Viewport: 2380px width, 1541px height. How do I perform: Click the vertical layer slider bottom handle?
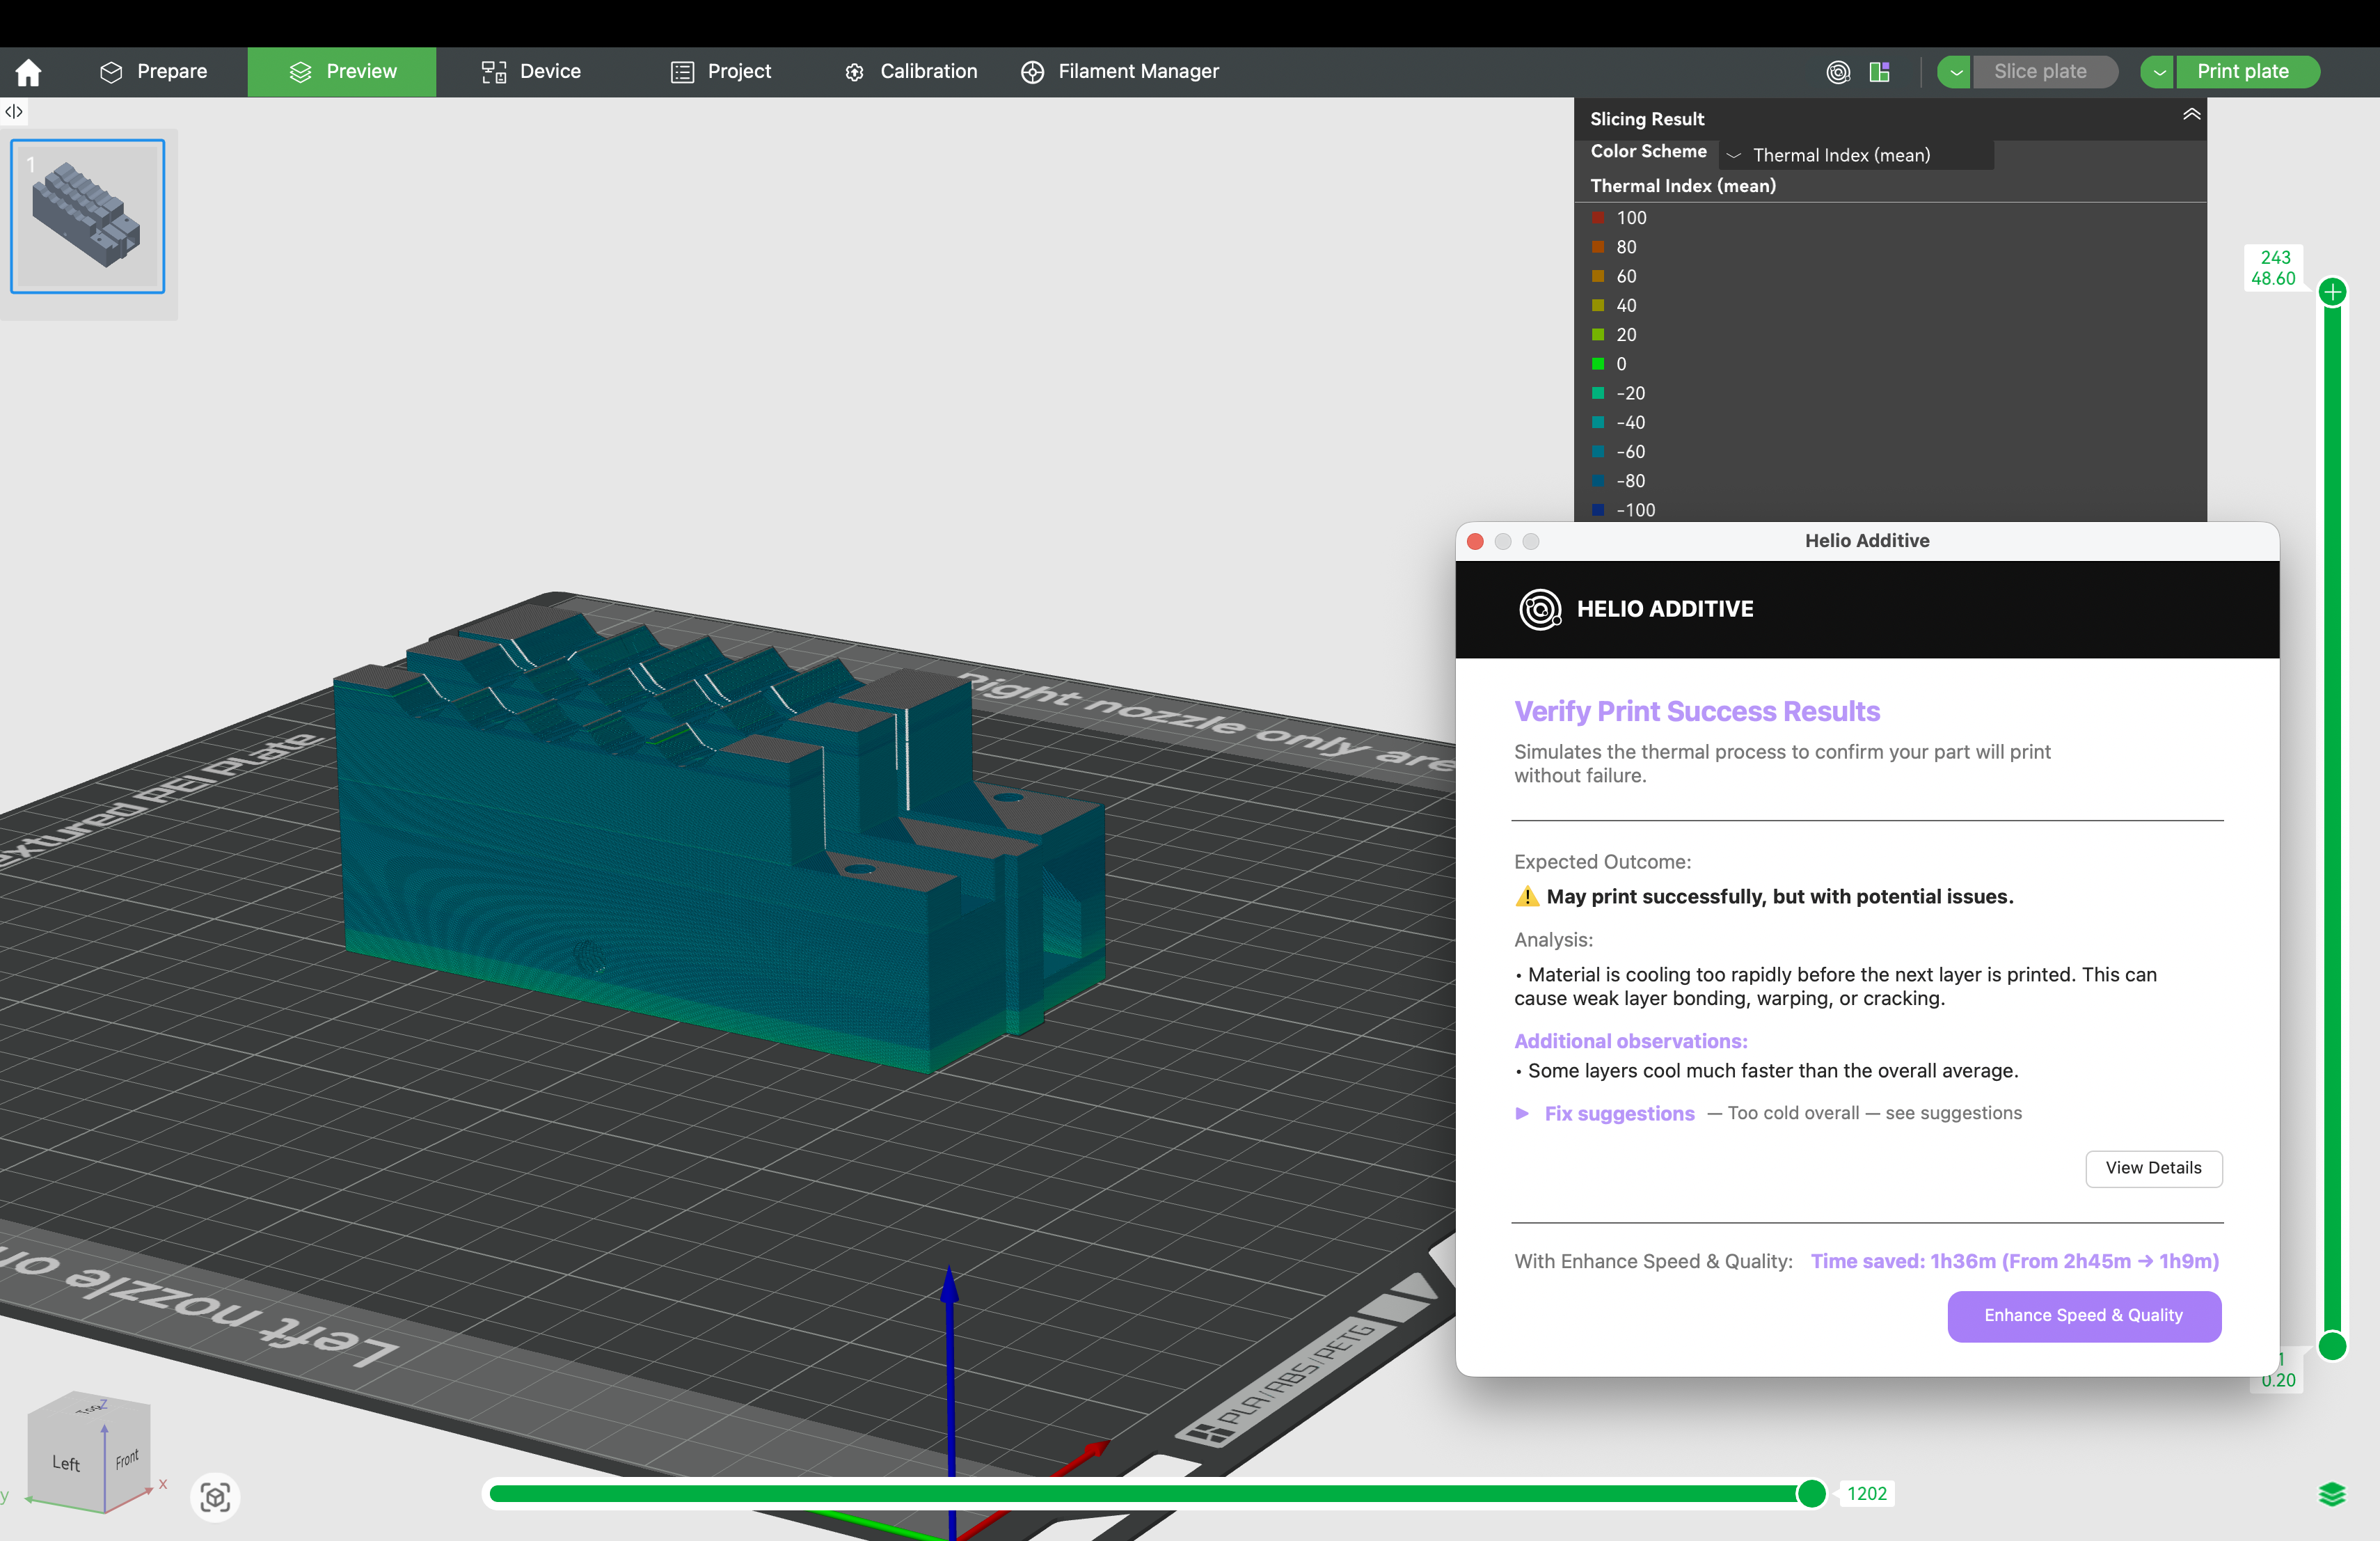2332,1346
